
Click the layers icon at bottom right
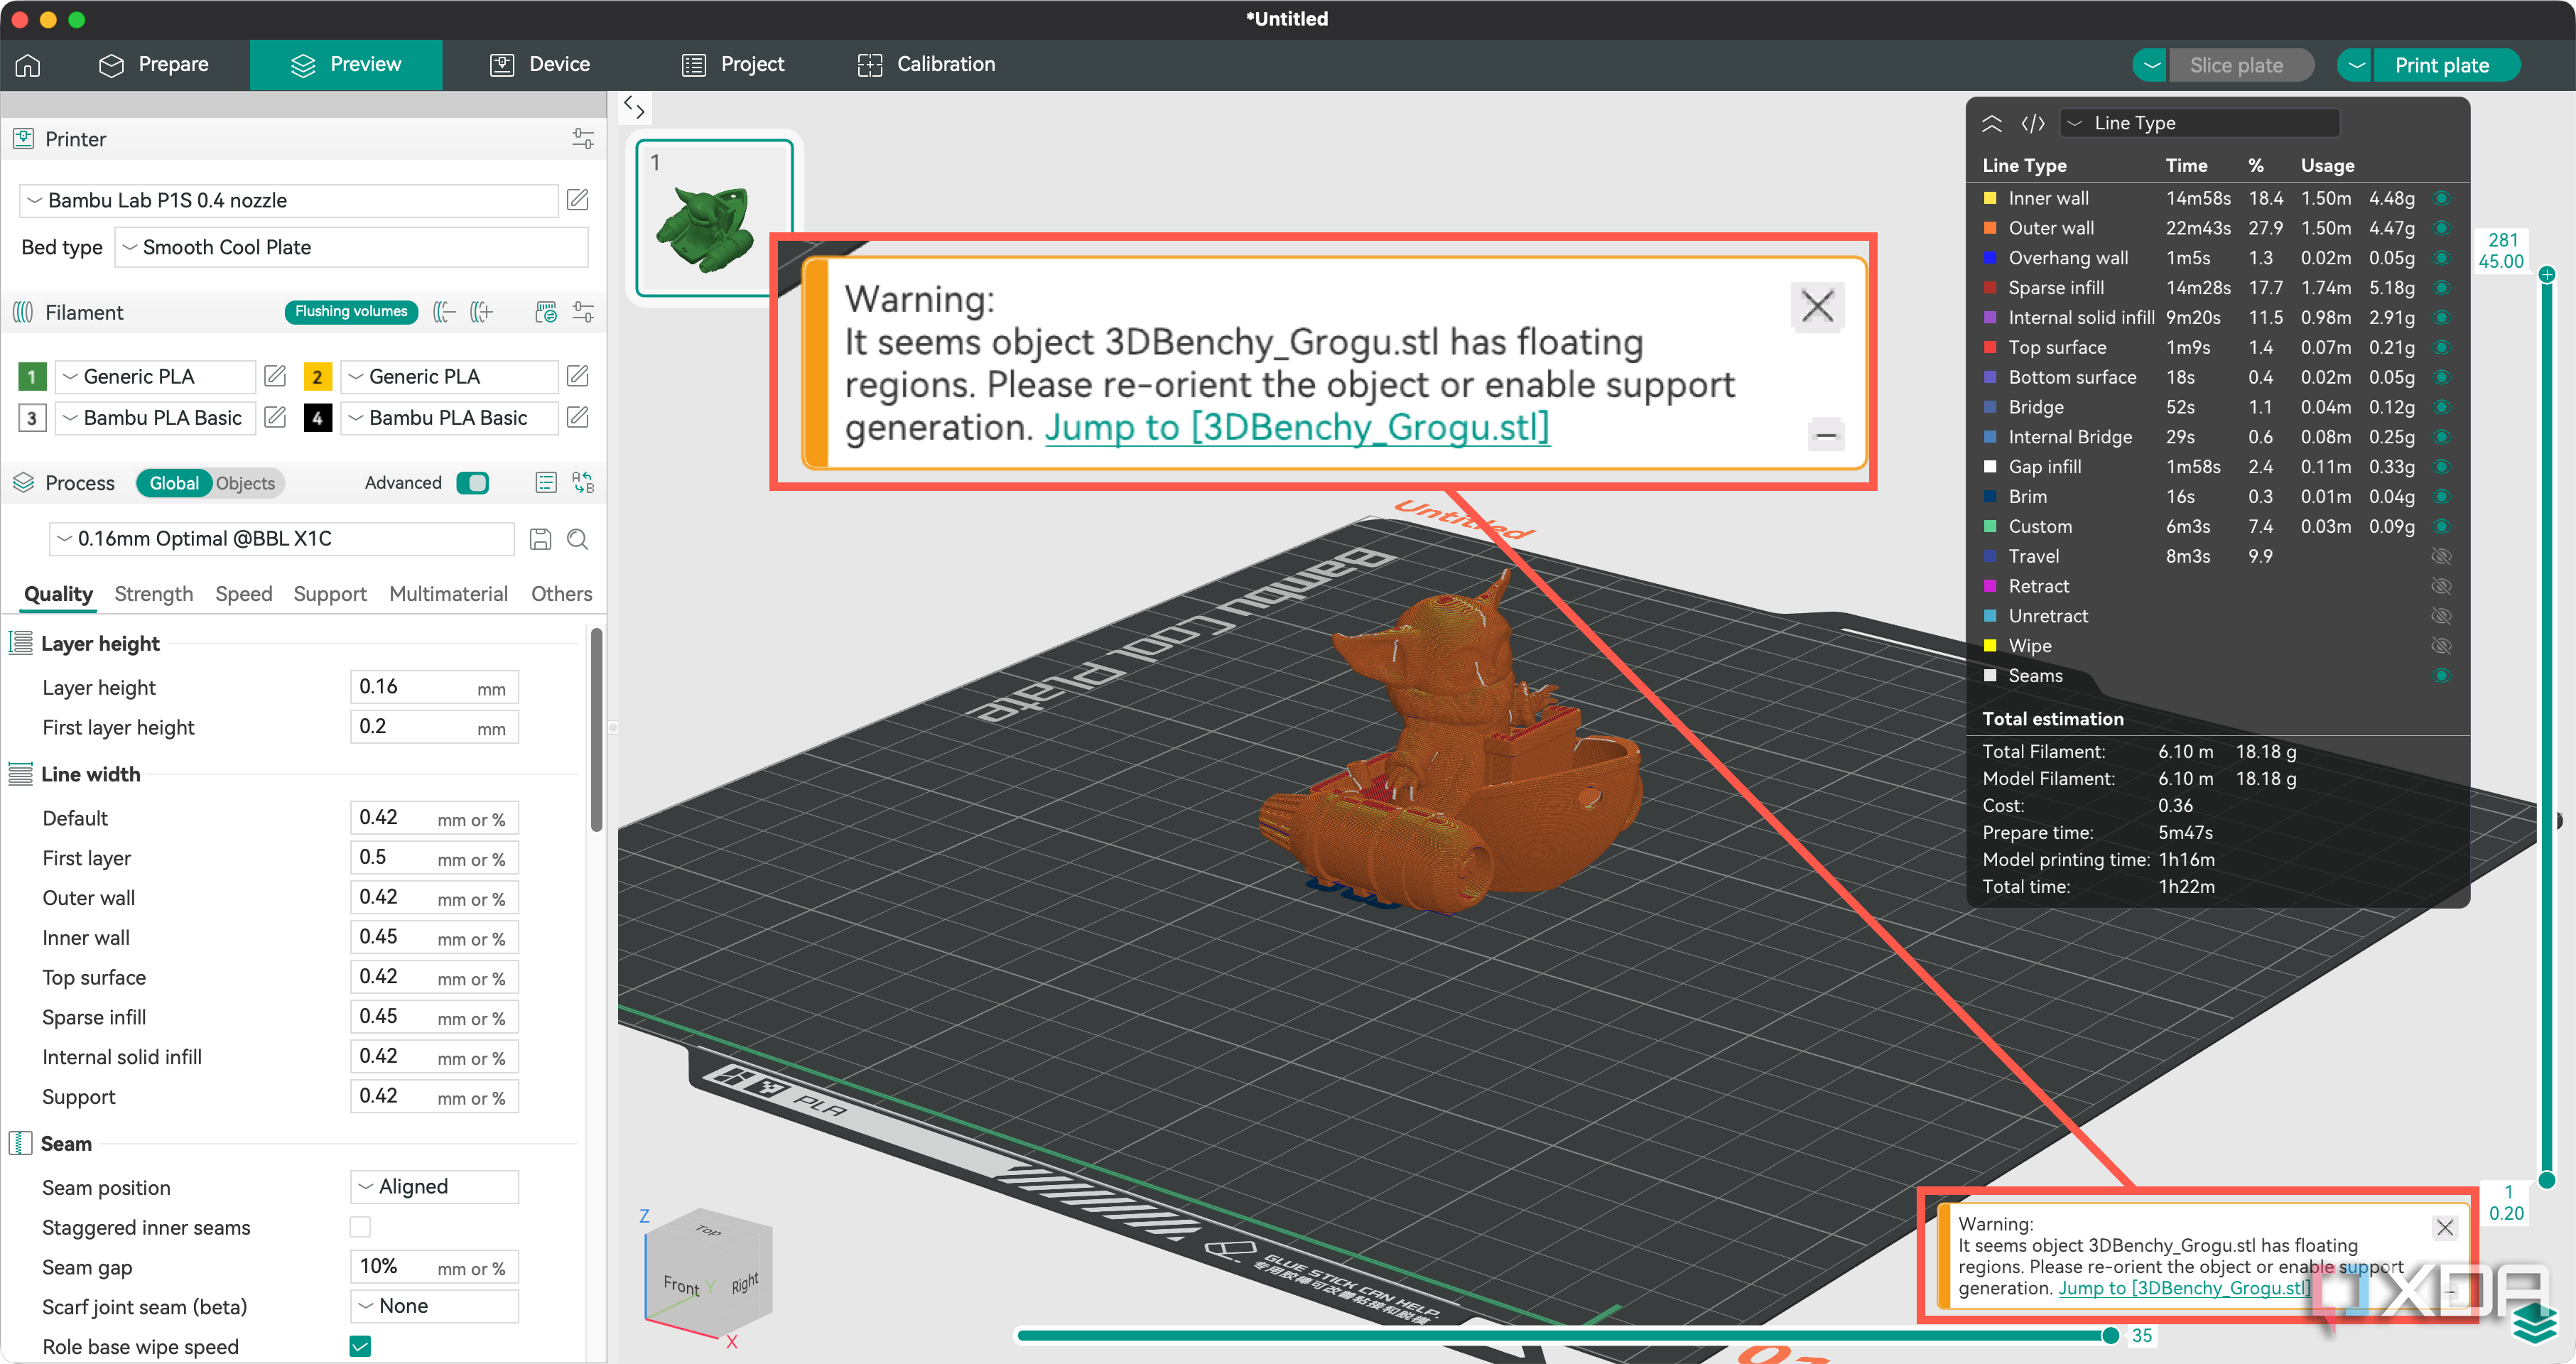(2534, 1324)
